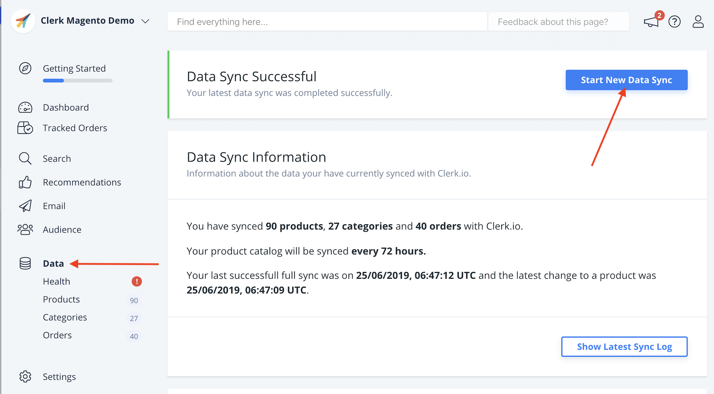This screenshot has width=714, height=394.
Task: Click the Health red warning badge
Action: [137, 281]
